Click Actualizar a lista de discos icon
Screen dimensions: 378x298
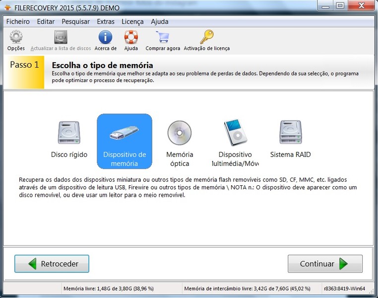click(x=61, y=37)
